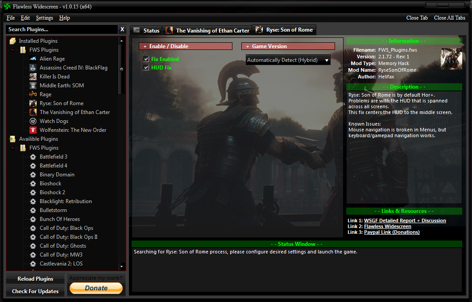
Task: Click the Rage plugin icon
Action: point(33,94)
